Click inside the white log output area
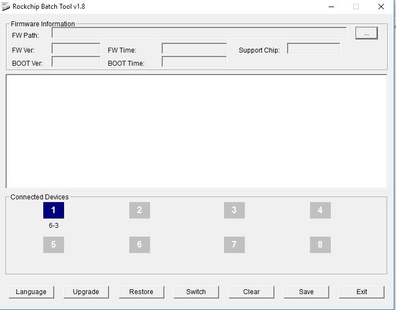This screenshot has height=310, width=396. [x=196, y=131]
